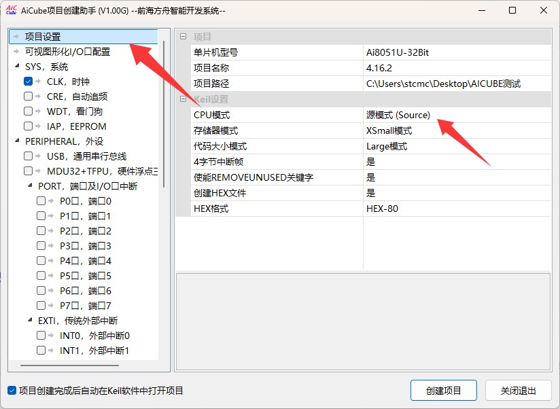Open the HEX格式 value HEX-80
Viewport: 560px width, 409px height.
pyautogui.click(x=457, y=209)
